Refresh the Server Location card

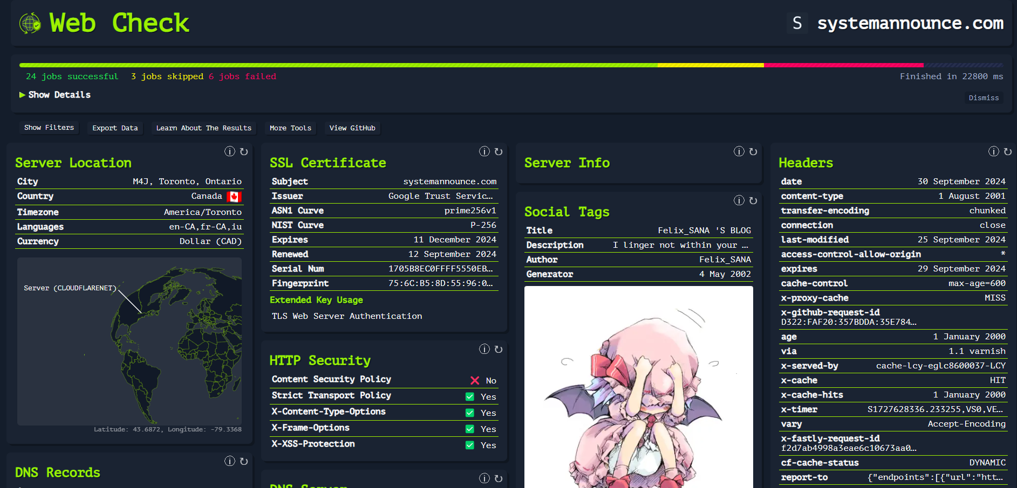pyautogui.click(x=244, y=151)
